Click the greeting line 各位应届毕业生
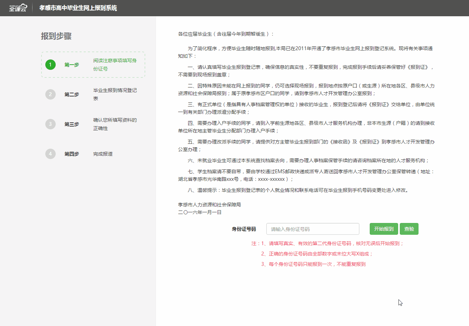 (x=226, y=34)
